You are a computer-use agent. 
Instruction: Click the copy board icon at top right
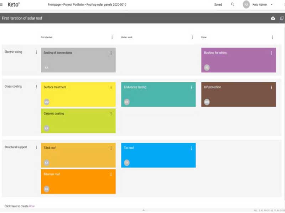coord(281,18)
